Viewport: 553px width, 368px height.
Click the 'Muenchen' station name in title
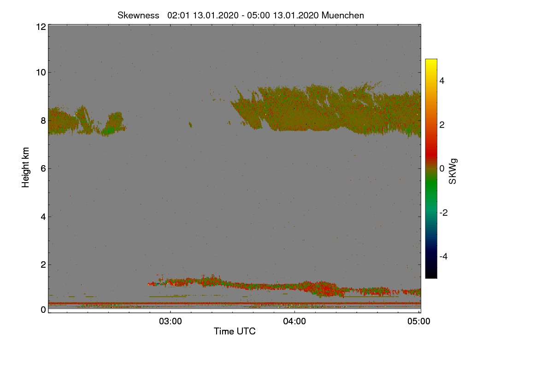pyautogui.click(x=343, y=15)
